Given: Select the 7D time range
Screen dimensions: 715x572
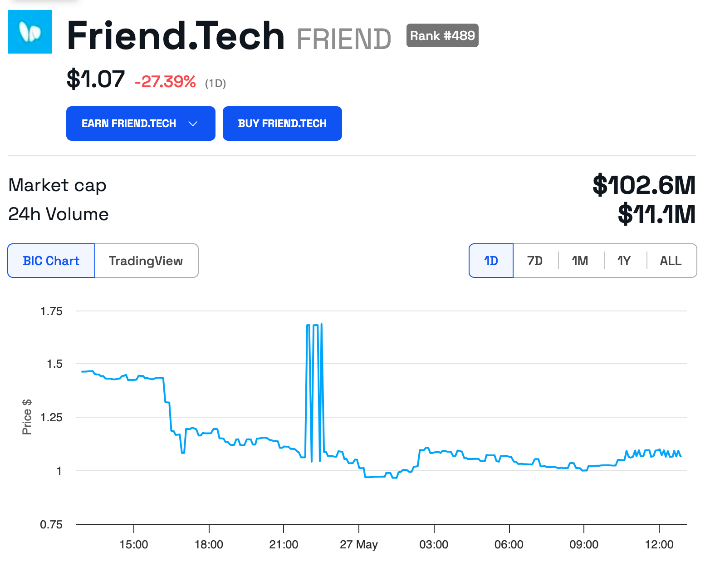Looking at the screenshot, I should (535, 261).
